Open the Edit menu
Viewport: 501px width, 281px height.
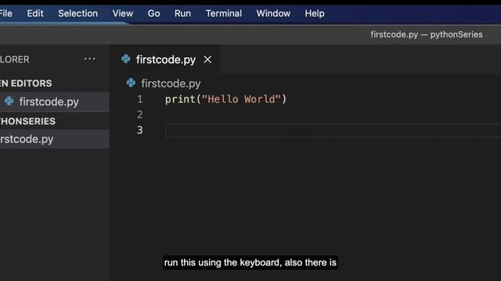click(x=34, y=13)
